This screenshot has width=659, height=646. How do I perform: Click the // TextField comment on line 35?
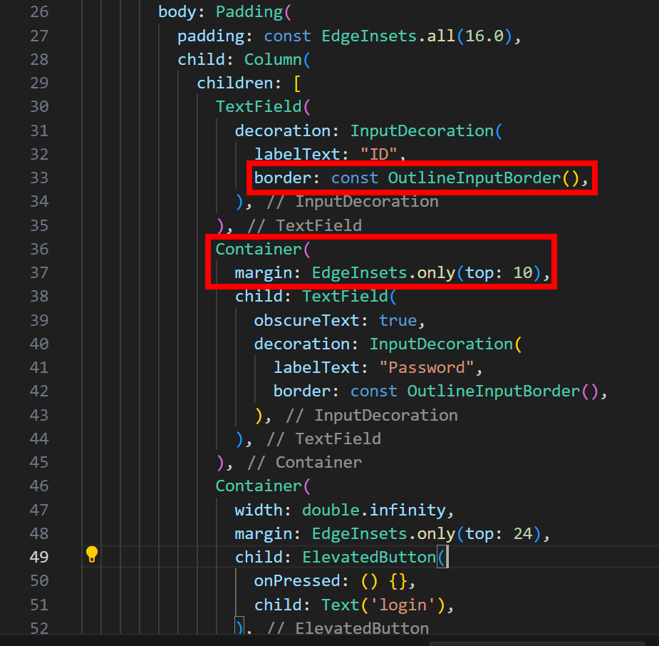pyautogui.click(x=304, y=225)
